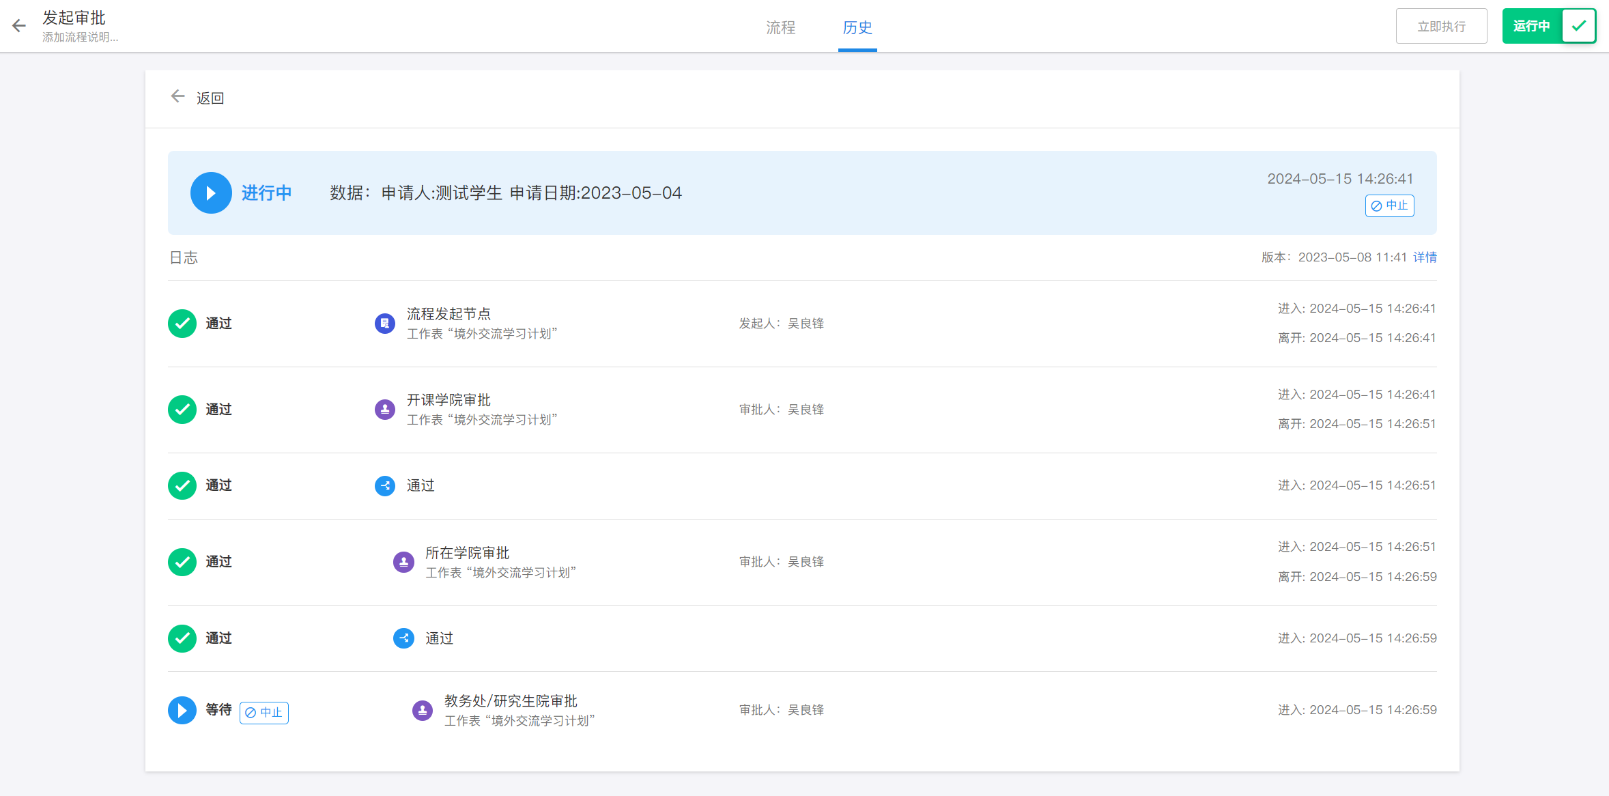
Task: Click 中止 button in the blue header banner
Action: click(x=1389, y=205)
